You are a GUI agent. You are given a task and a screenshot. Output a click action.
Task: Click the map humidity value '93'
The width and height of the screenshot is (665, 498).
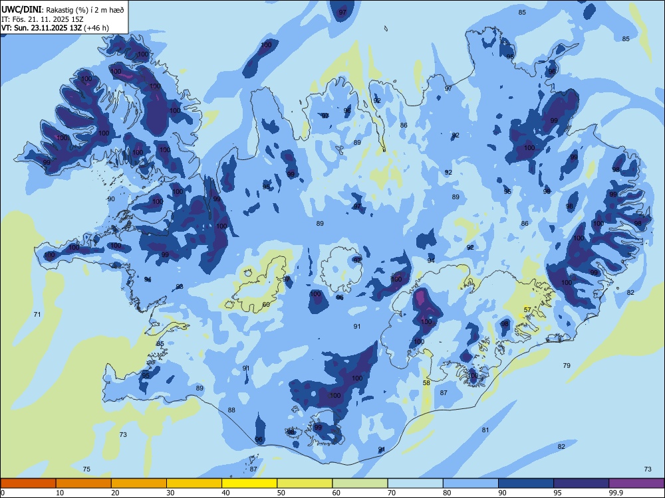180,287
